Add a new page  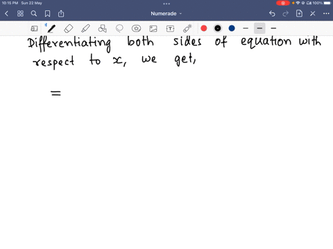pyautogui.click(x=299, y=14)
